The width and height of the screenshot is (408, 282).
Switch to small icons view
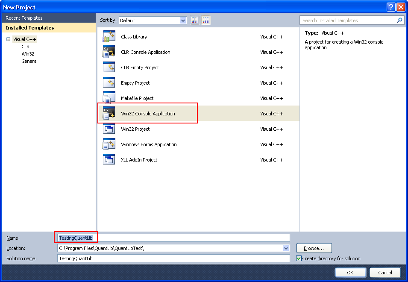pyautogui.click(x=195, y=20)
